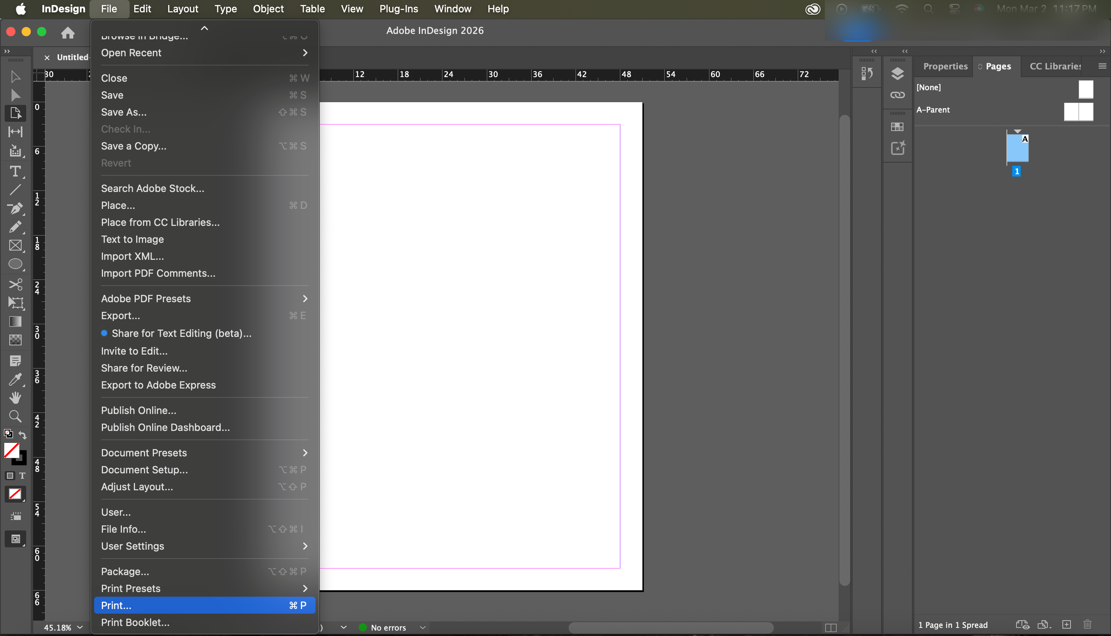The image size is (1111, 636).
Task: Open the Layers panel icon
Action: (897, 74)
